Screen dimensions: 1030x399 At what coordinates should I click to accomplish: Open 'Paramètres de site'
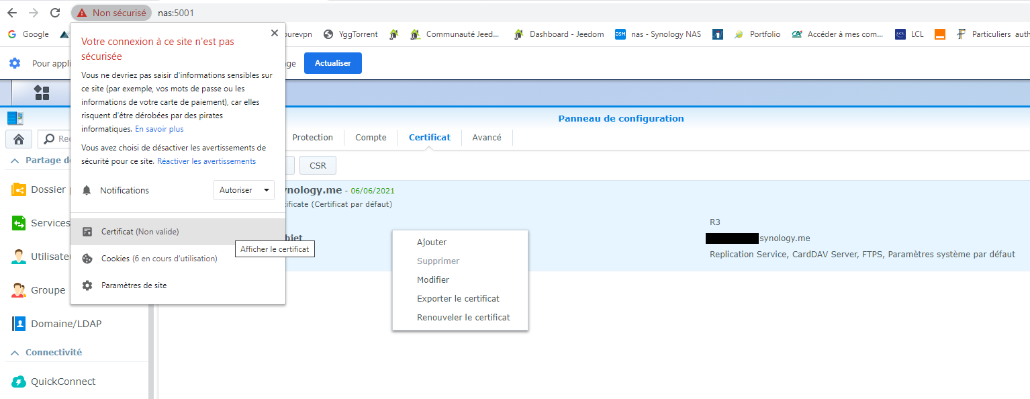point(178,285)
